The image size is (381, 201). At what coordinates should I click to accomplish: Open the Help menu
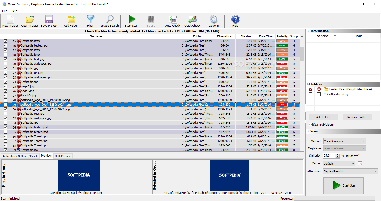click(14, 11)
